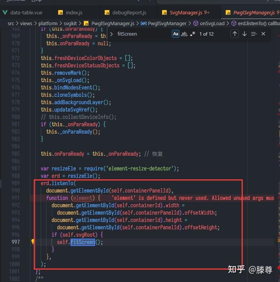
Task: Toggle Match Case in find widget
Action: [x=176, y=34]
